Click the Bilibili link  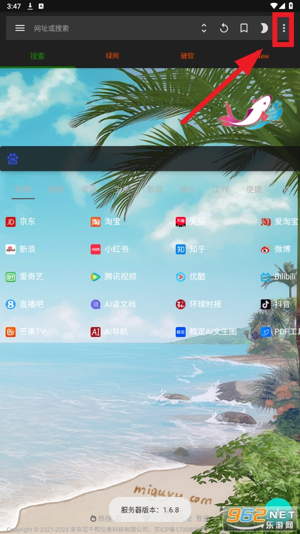278,277
